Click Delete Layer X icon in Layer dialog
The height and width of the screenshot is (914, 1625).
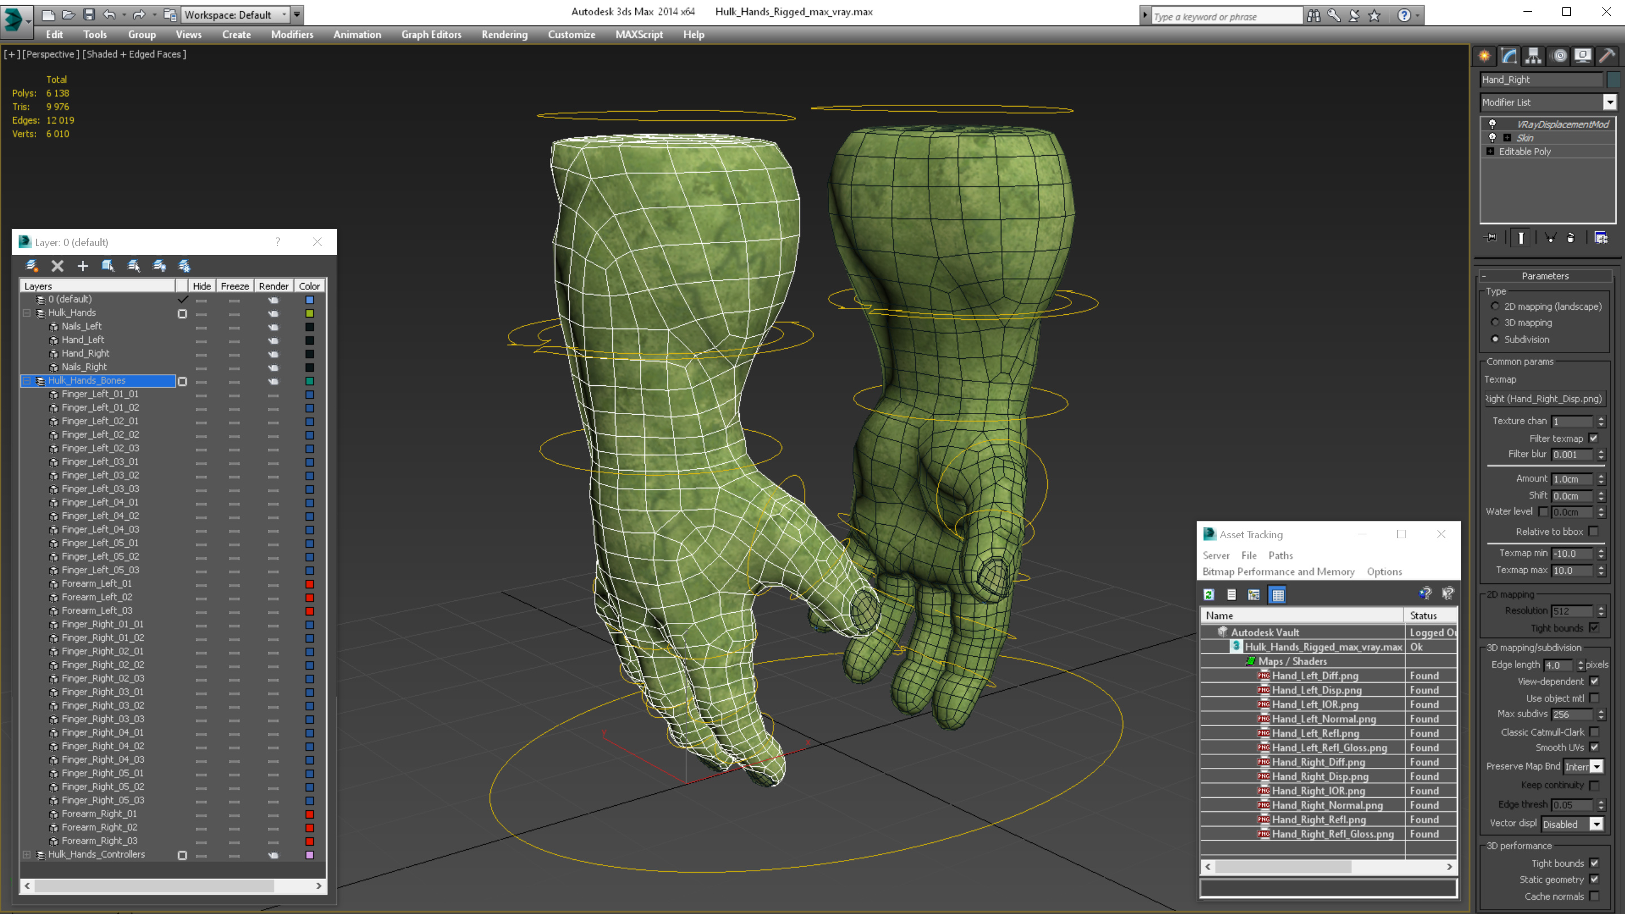[58, 266]
